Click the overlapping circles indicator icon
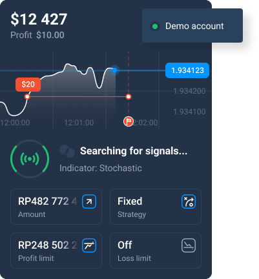Viewport: 259px width, 279px height. click(x=67, y=151)
